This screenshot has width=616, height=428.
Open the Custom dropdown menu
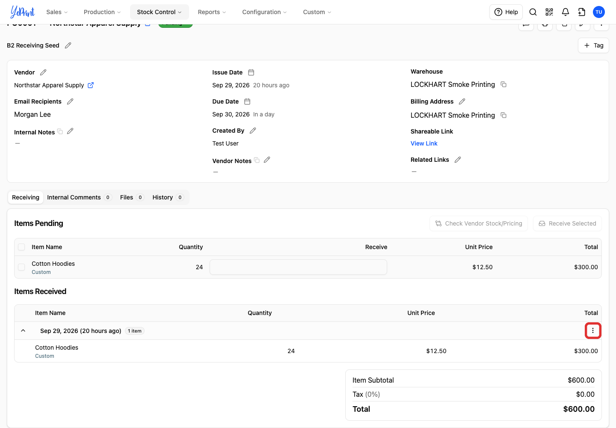317,12
